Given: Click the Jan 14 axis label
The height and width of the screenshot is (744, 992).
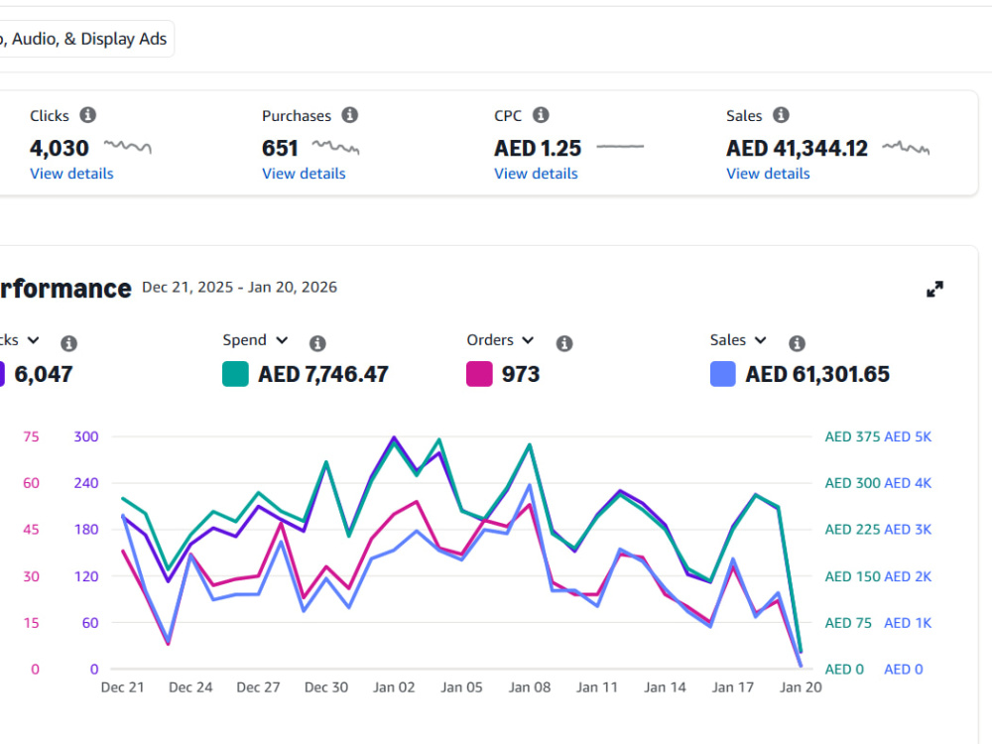Looking at the screenshot, I should [665, 687].
